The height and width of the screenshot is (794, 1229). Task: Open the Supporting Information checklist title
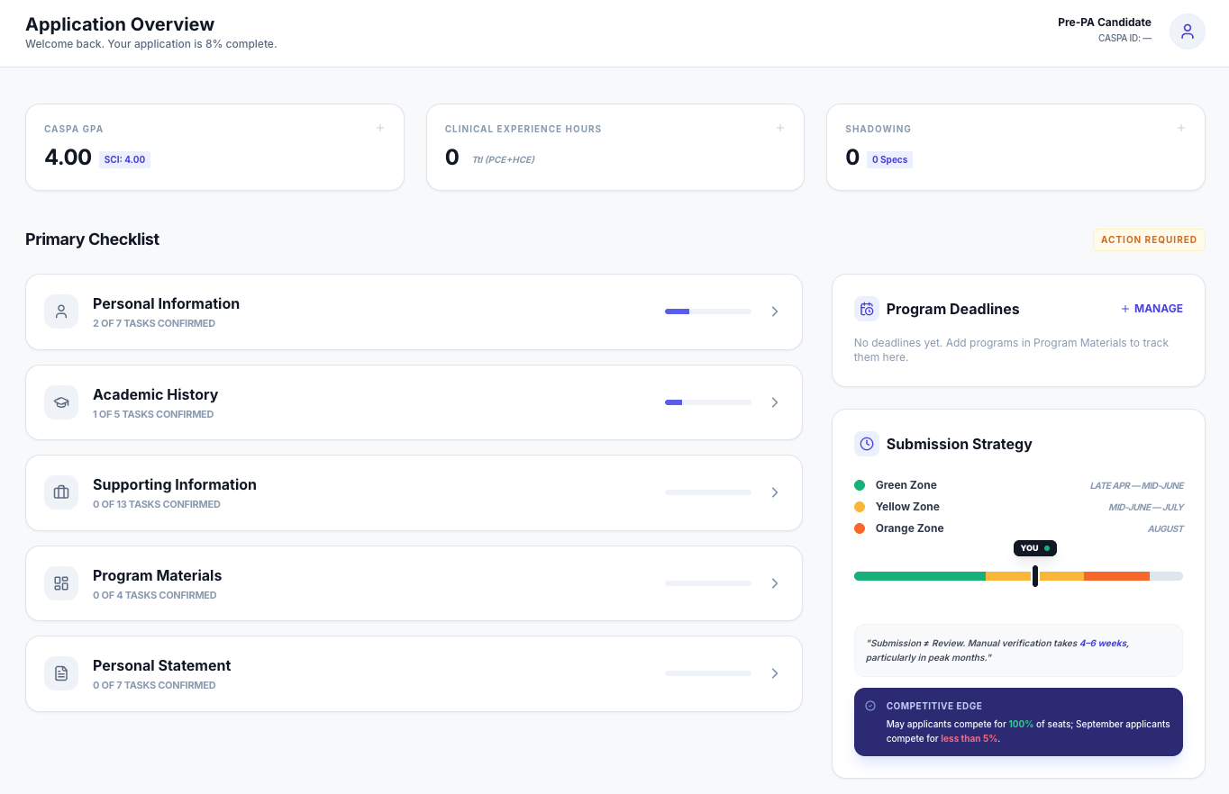[x=175, y=484]
